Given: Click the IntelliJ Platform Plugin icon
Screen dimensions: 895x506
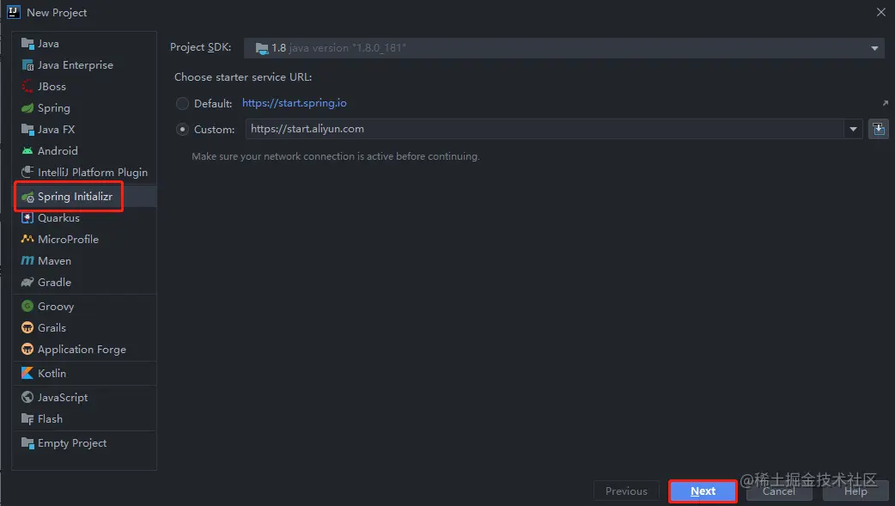Looking at the screenshot, I should click(27, 172).
